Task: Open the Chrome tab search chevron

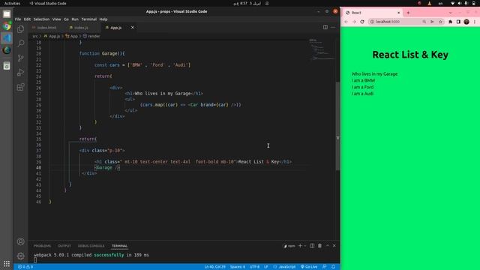Action: [450, 13]
